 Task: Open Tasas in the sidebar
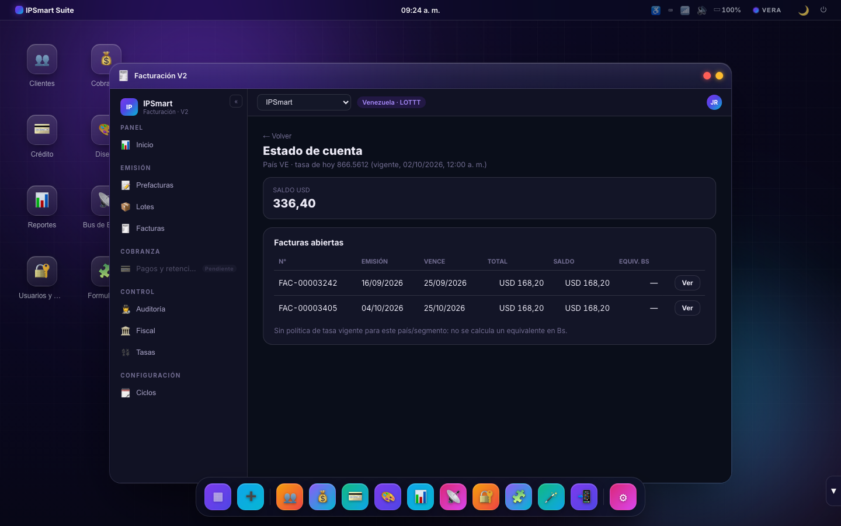click(x=179, y=352)
